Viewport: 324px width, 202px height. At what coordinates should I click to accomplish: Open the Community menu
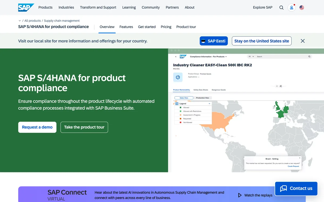coord(151,8)
